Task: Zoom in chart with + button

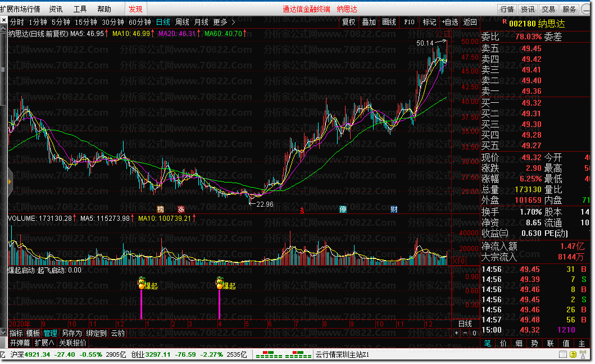Action: 456,333
